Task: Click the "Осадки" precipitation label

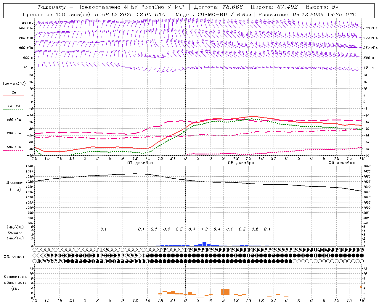Action: [15, 233]
